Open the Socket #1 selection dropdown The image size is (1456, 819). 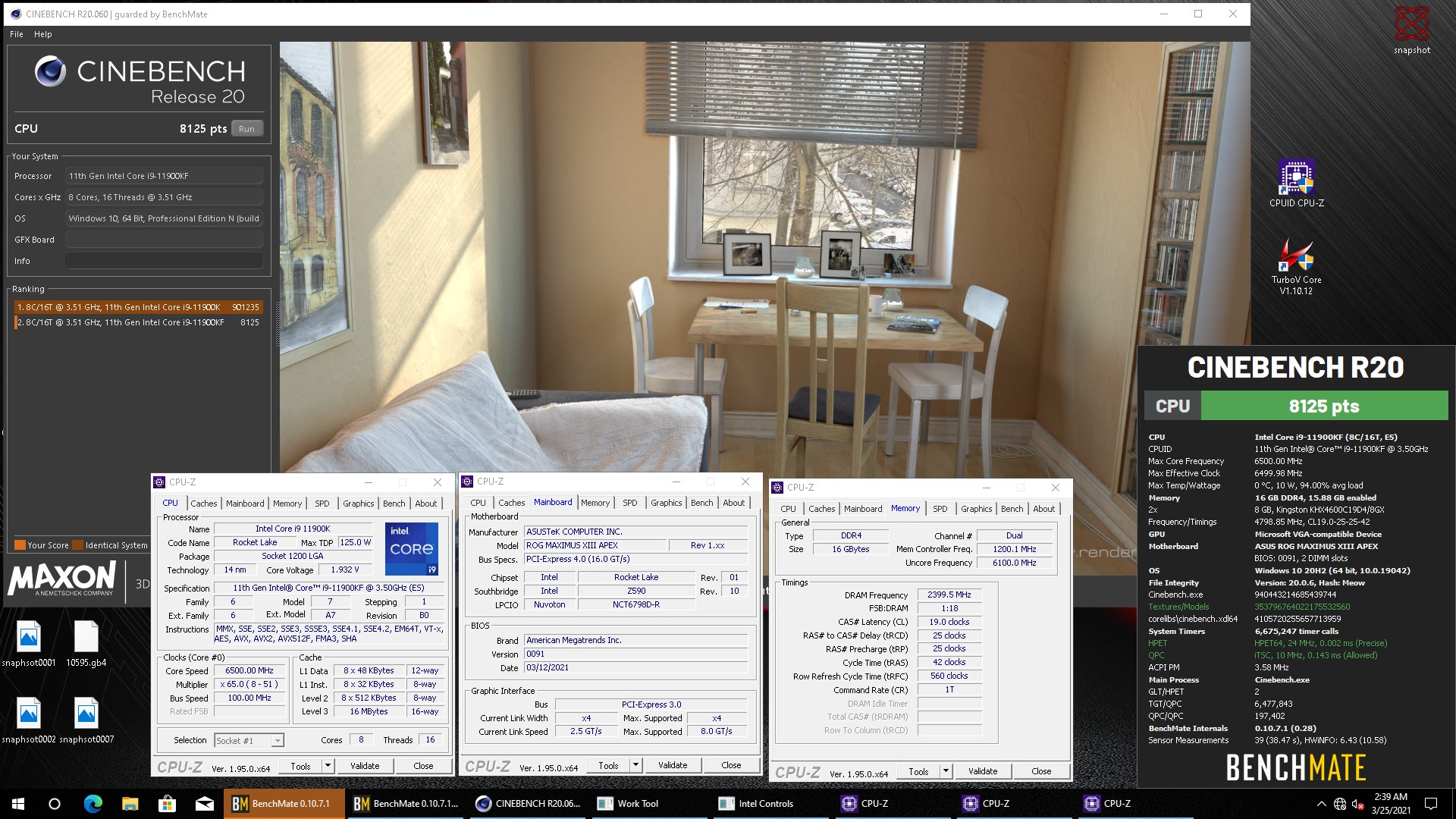click(249, 740)
